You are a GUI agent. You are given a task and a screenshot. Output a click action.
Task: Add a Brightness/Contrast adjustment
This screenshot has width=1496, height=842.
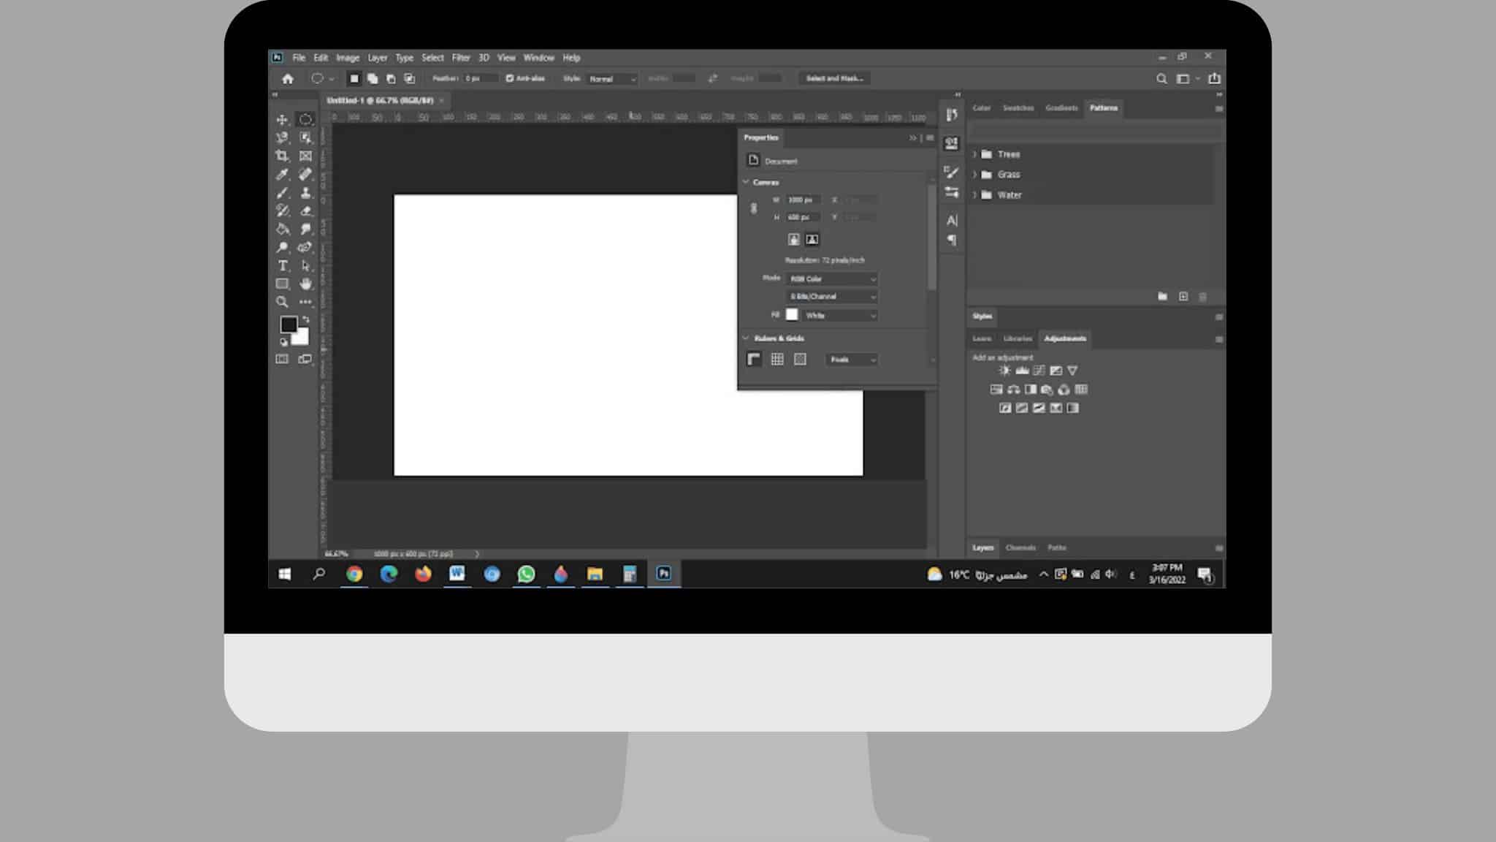1005,371
